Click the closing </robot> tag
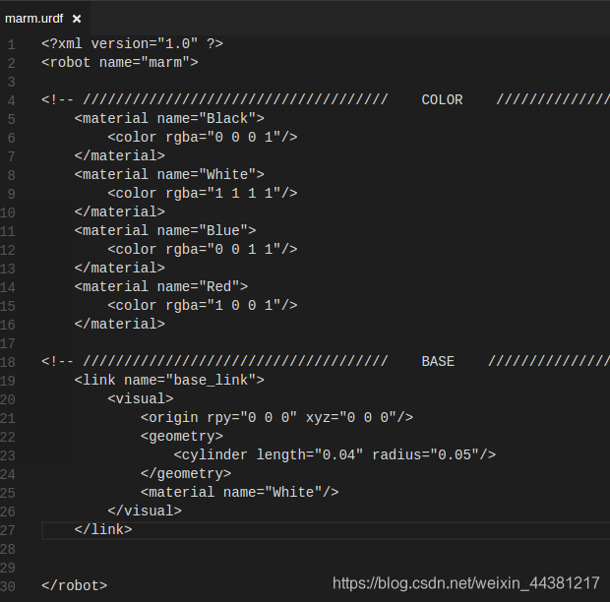The image size is (610, 602). pyautogui.click(x=75, y=585)
